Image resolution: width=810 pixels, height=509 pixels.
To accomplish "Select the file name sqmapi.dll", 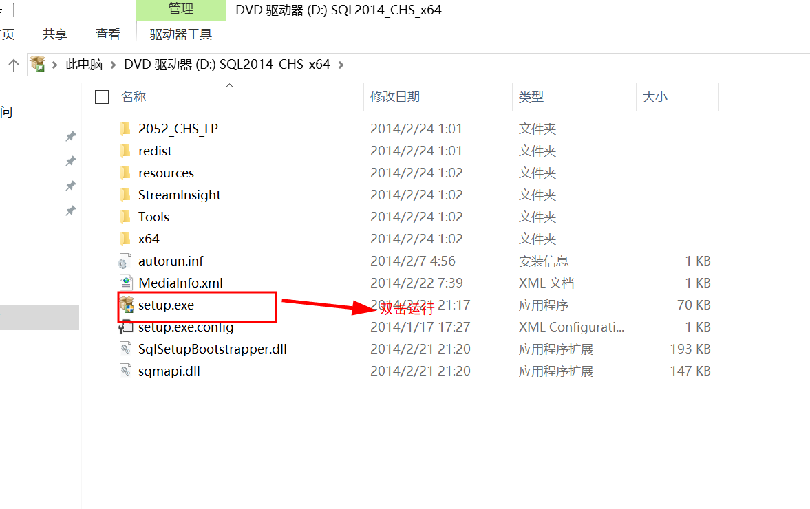I will [x=169, y=371].
